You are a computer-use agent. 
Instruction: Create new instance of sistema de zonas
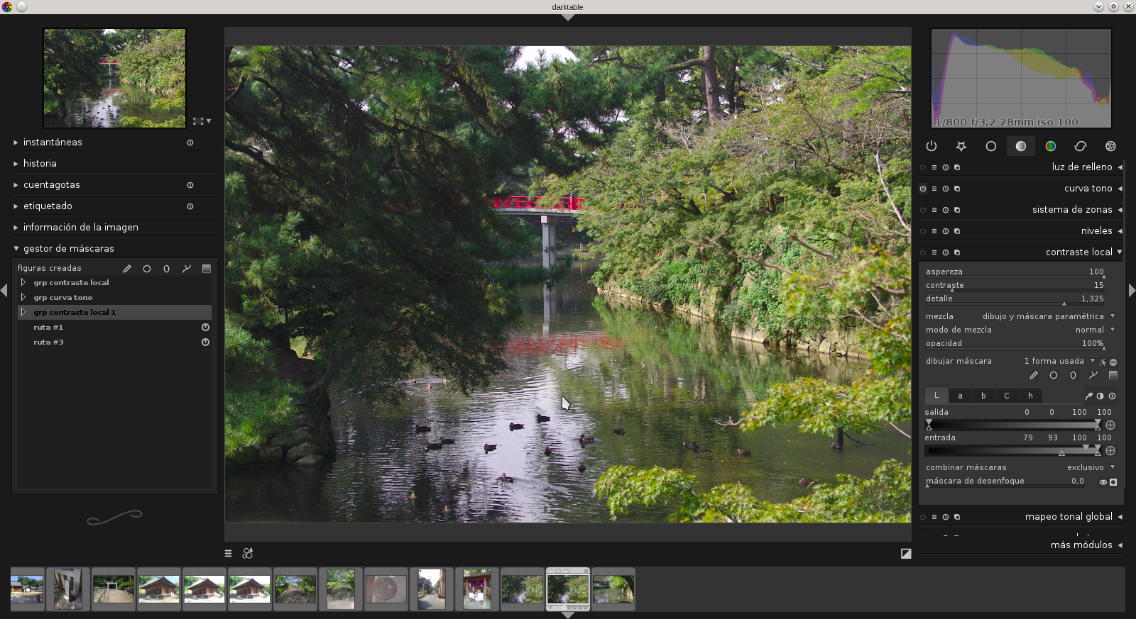point(957,210)
